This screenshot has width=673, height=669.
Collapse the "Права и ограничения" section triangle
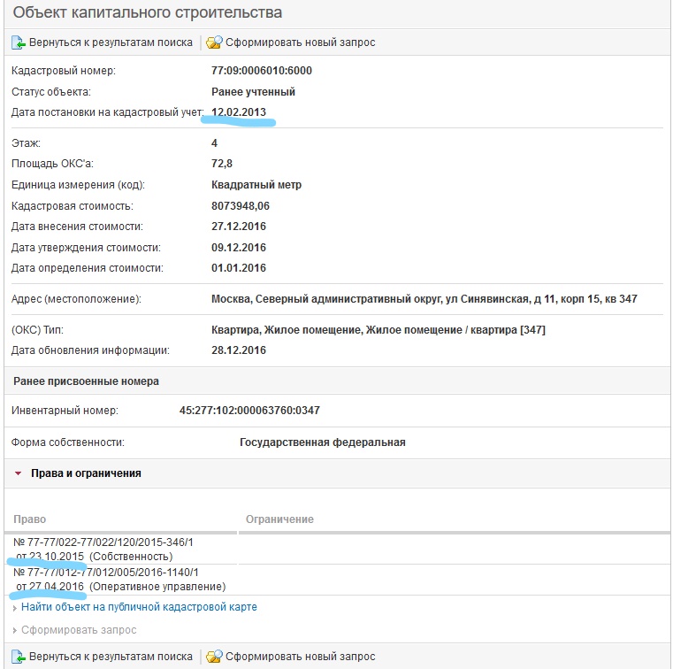(18, 473)
